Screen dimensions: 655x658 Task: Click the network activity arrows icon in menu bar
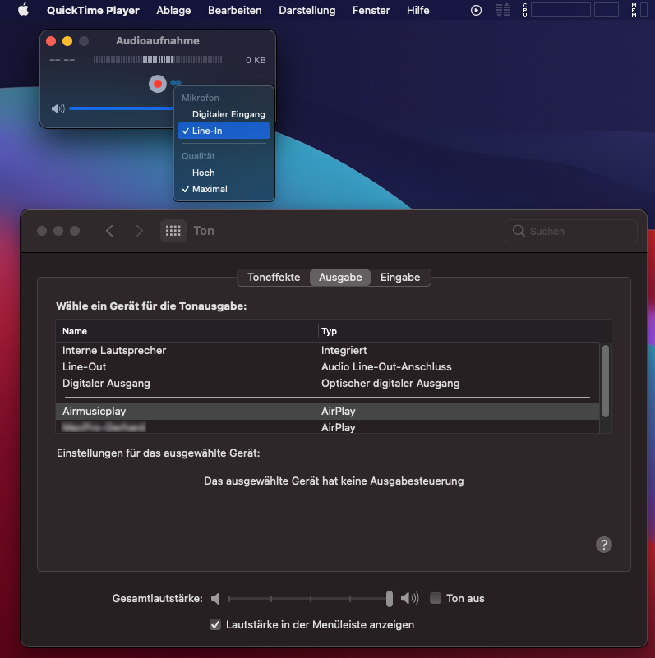(503, 10)
